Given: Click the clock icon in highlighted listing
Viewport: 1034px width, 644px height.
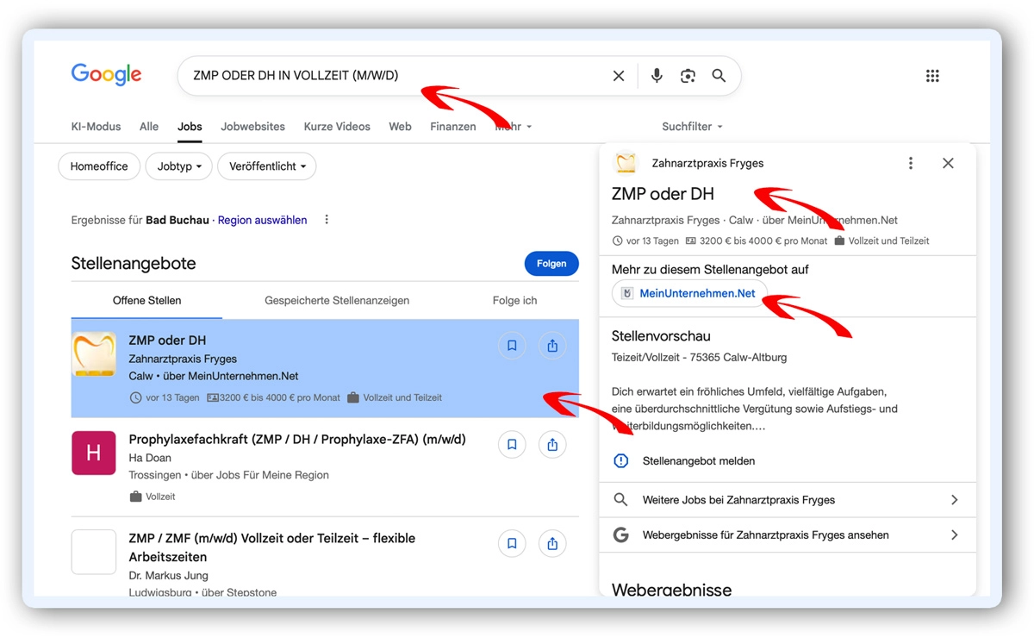Looking at the screenshot, I should [x=135, y=398].
